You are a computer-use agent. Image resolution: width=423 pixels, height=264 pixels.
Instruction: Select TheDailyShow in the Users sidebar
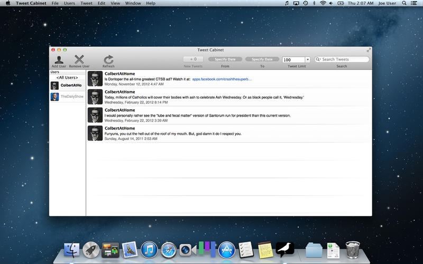tap(67, 97)
